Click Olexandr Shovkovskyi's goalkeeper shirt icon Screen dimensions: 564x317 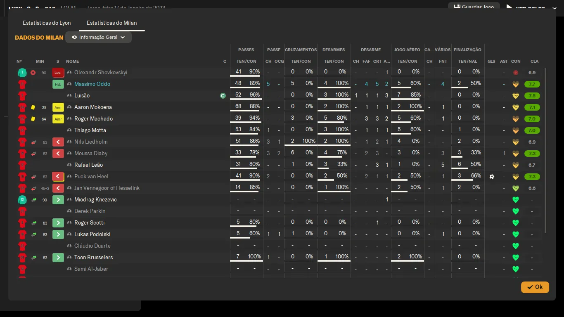pos(22,73)
